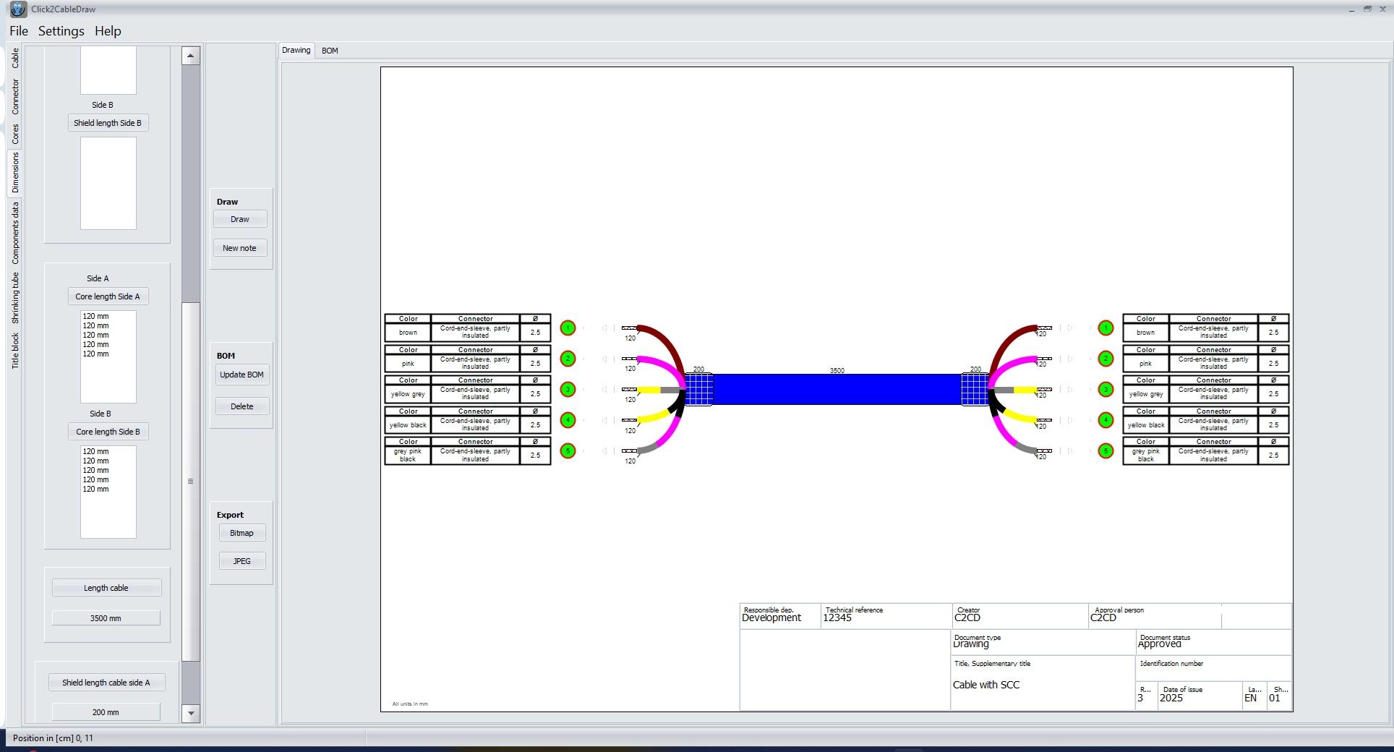Click the 3500 mm cable length field
This screenshot has height=752, width=1394.
click(106, 618)
